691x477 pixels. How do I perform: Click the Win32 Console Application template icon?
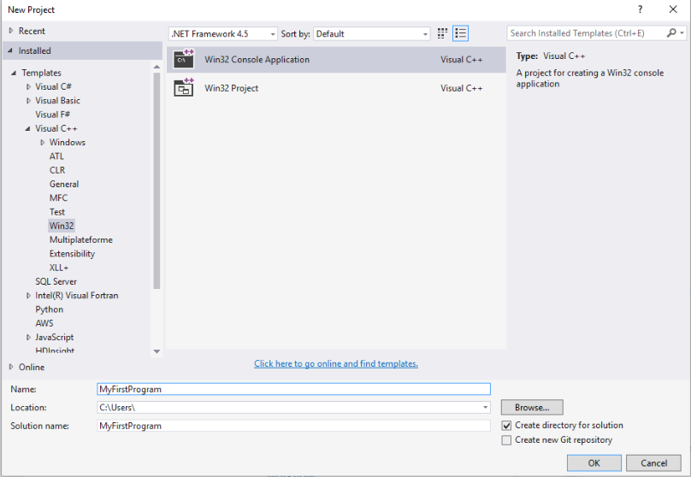[x=184, y=59]
